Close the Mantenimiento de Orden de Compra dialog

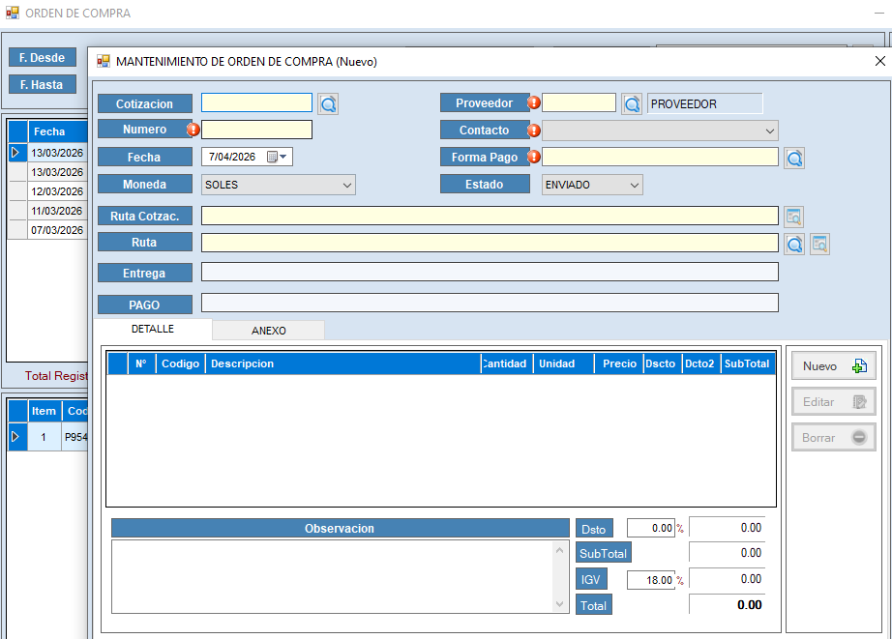(x=879, y=61)
